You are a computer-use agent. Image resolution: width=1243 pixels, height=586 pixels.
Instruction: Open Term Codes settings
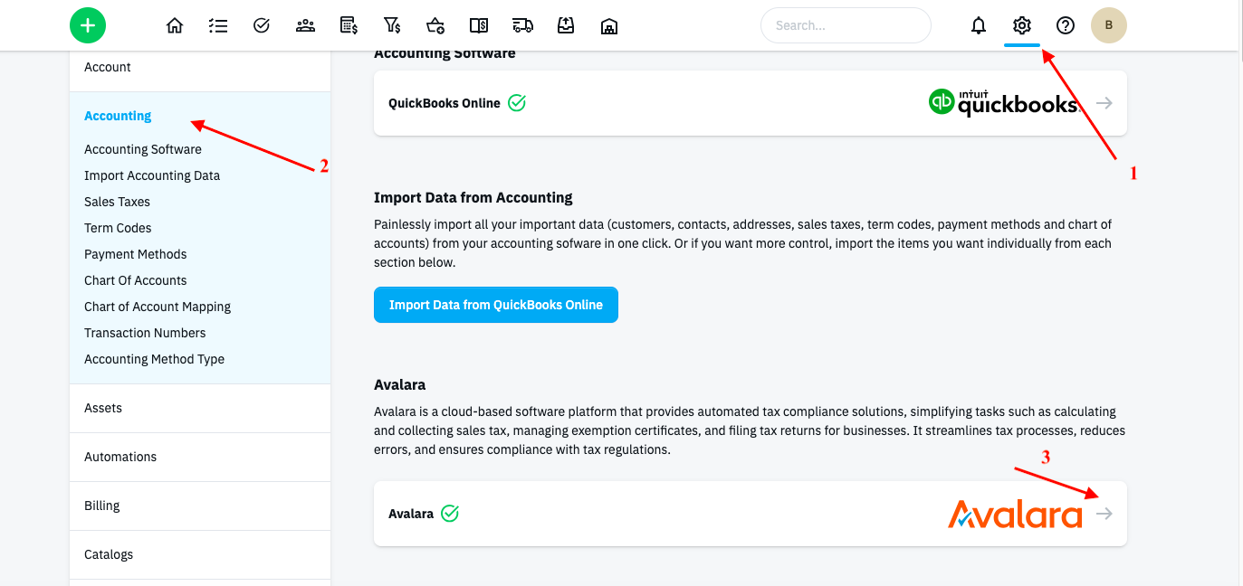coord(118,228)
